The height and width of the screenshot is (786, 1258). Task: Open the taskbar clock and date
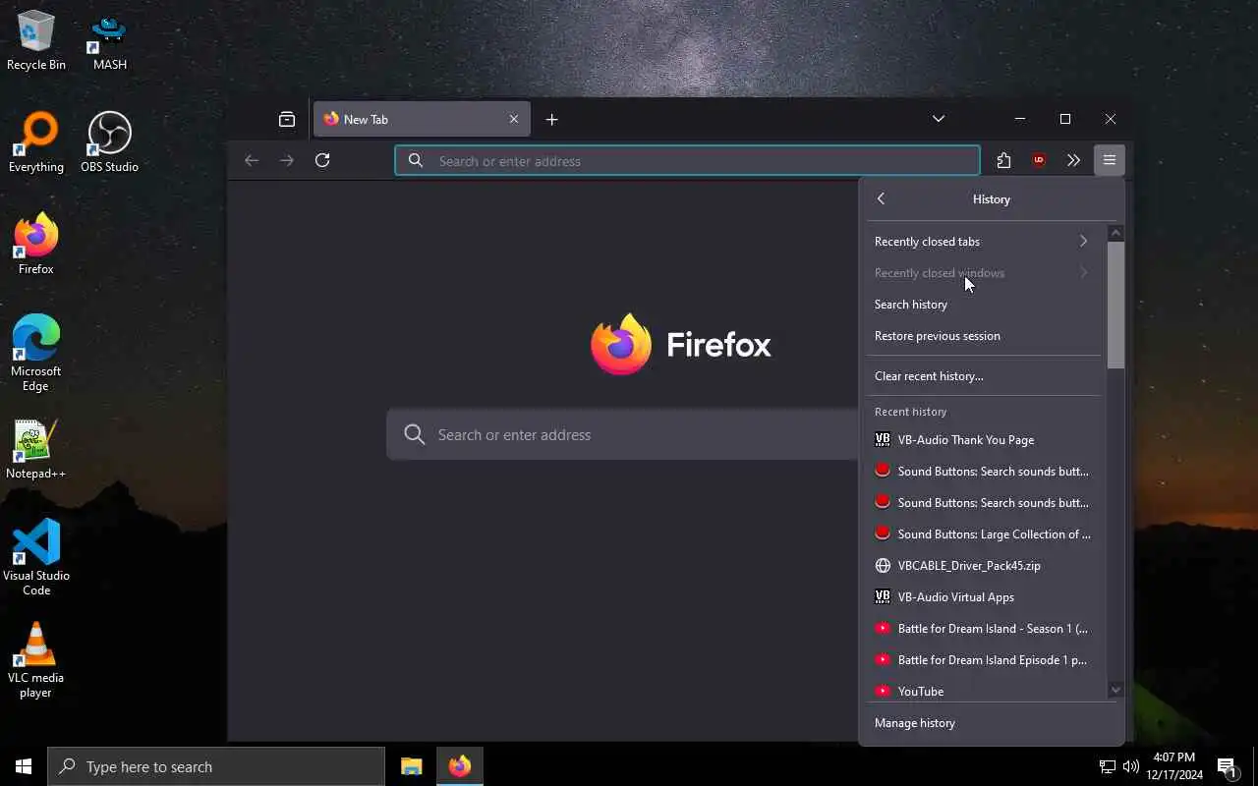click(1174, 766)
